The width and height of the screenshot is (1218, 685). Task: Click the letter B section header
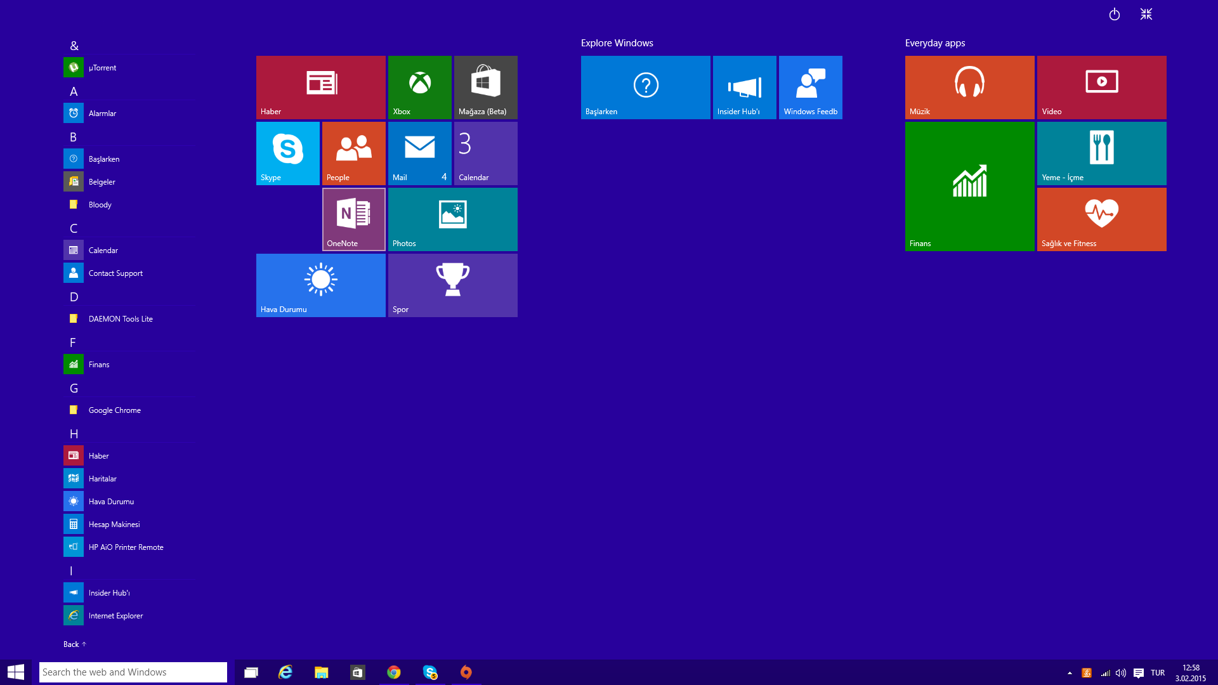click(74, 137)
